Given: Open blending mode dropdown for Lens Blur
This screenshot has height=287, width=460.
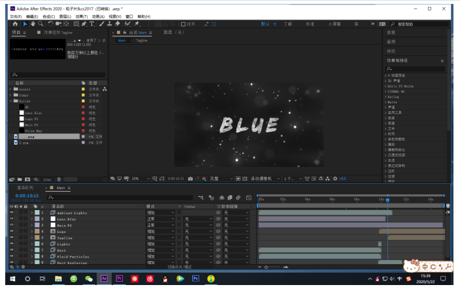Looking at the screenshot, I should pos(160,219).
